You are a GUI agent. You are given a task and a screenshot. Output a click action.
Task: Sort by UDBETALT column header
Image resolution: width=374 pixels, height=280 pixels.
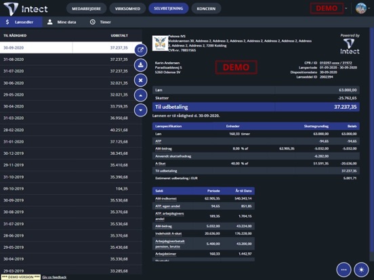(119, 35)
